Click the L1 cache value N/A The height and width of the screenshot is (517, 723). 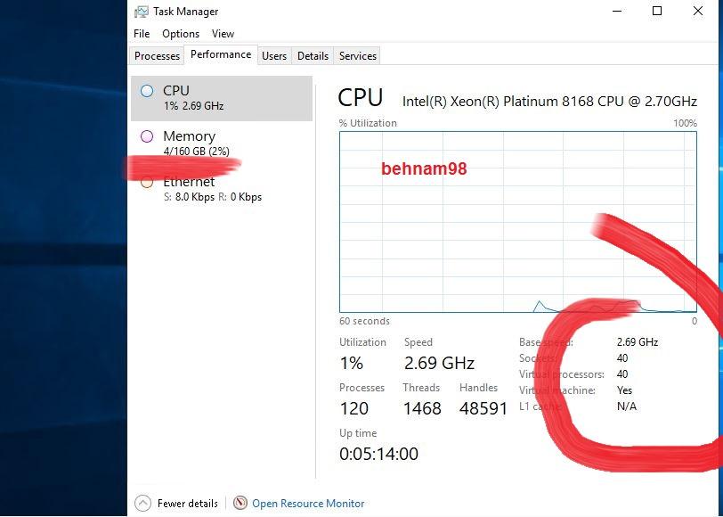click(x=627, y=406)
